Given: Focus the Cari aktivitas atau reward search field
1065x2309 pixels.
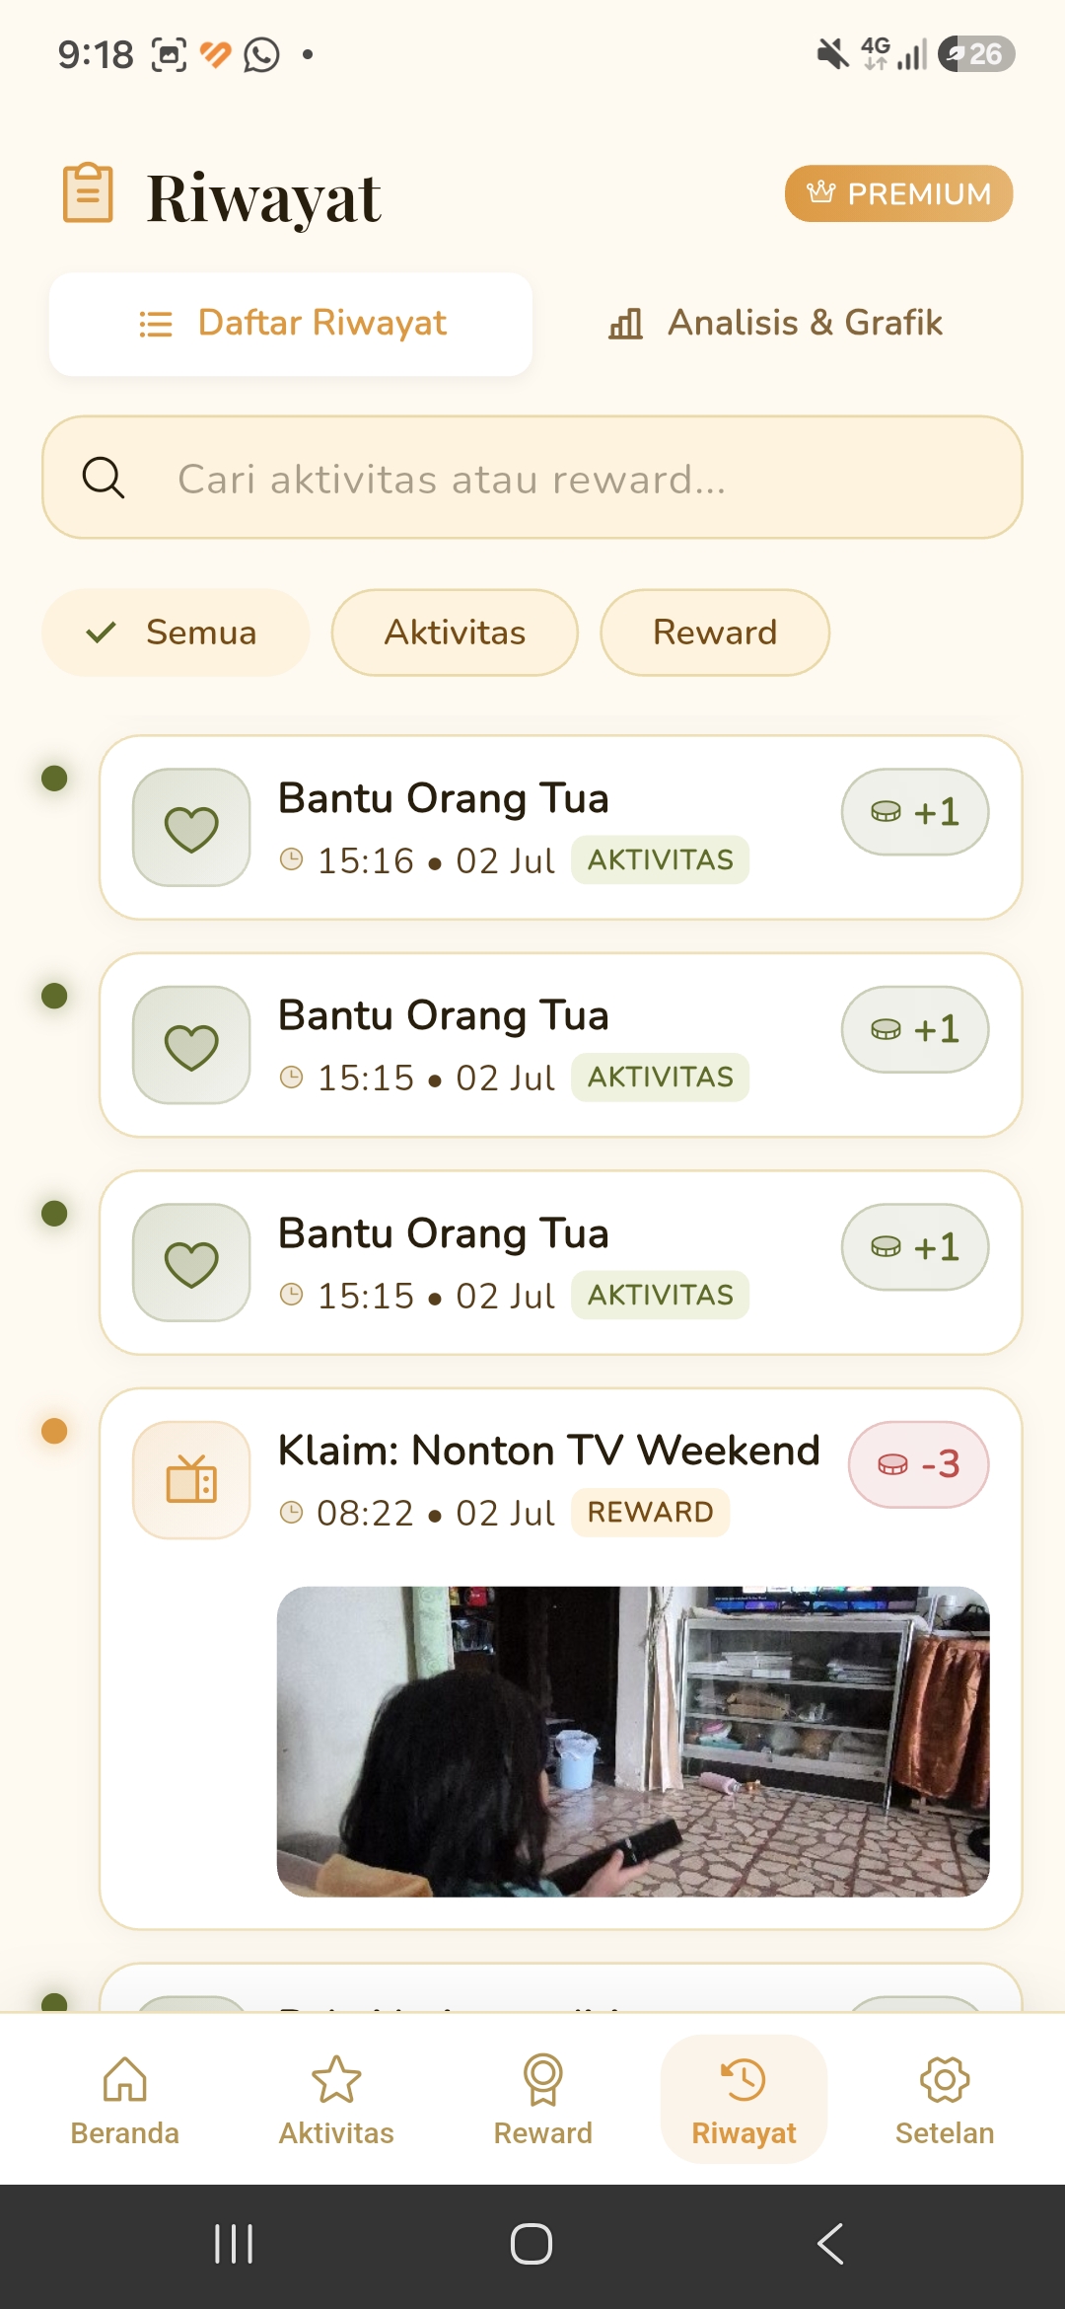Looking at the screenshot, I should coord(532,478).
